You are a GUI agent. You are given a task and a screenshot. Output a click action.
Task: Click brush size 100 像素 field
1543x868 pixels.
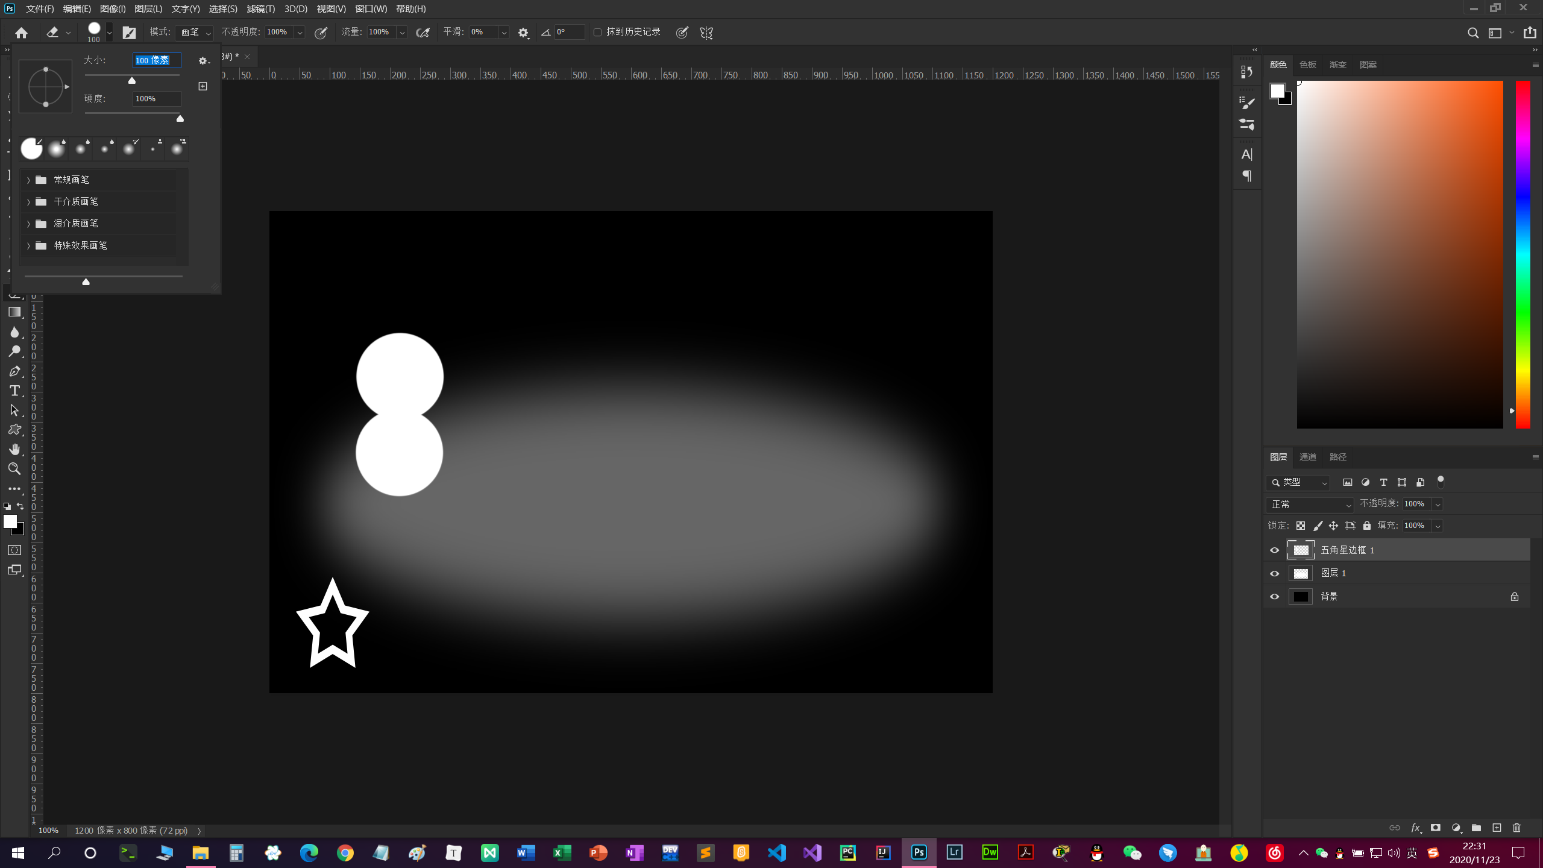click(157, 60)
